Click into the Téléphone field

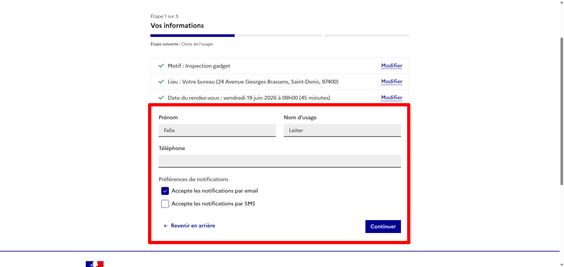(280, 161)
